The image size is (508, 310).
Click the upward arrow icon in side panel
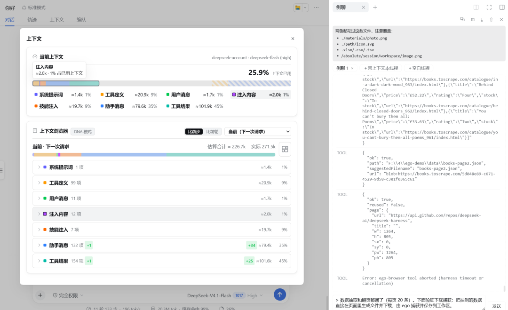point(491,20)
